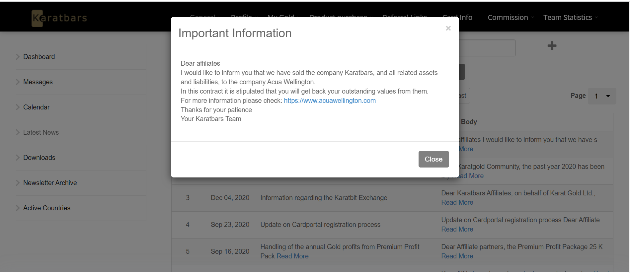Screen dimensions: 630x273
Task: Close the Important Information dialog with X
Action: pyautogui.click(x=448, y=28)
